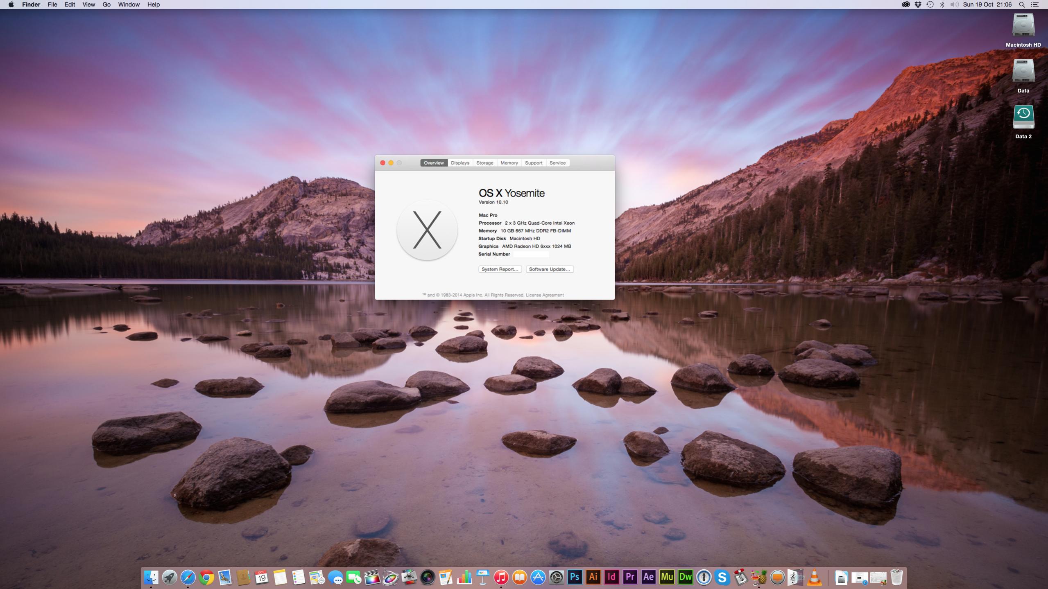The height and width of the screenshot is (589, 1048).
Task: Open Dropbox menu bar icon
Action: [x=918, y=5]
